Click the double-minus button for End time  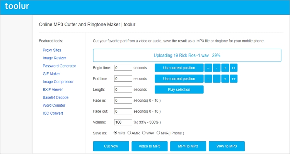pos(208,79)
